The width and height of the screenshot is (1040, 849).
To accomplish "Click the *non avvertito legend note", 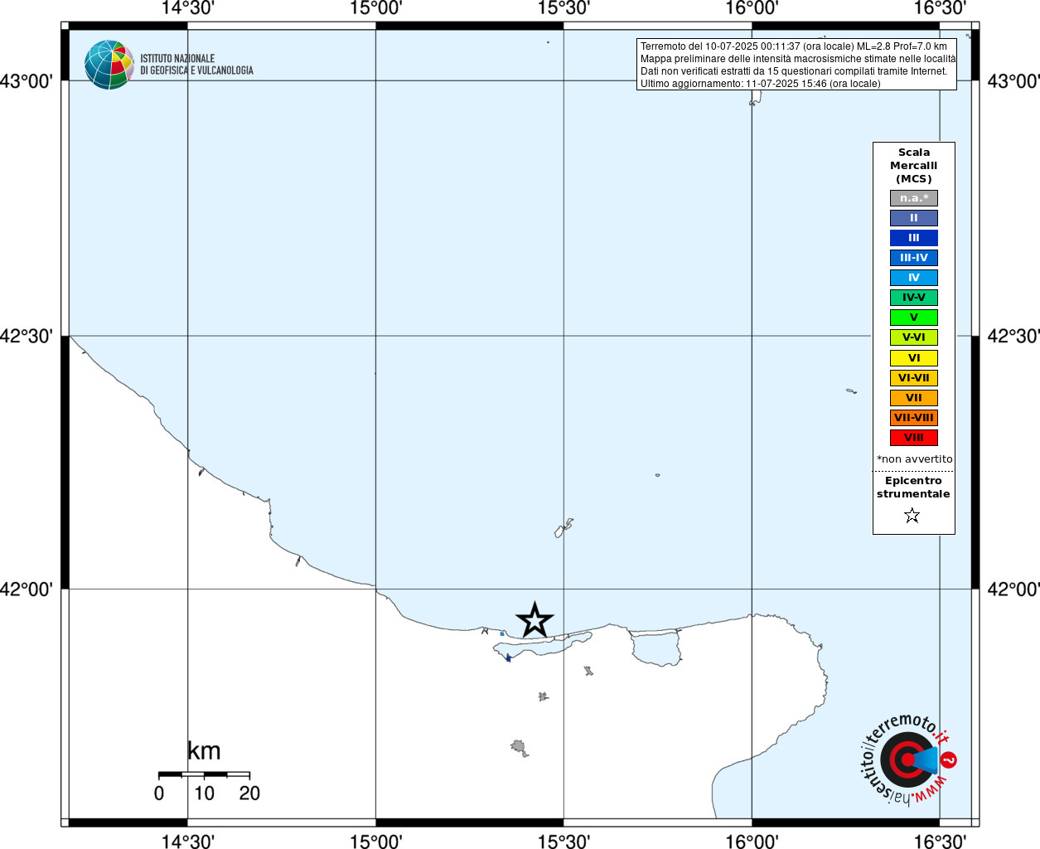I will coord(915,459).
